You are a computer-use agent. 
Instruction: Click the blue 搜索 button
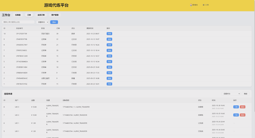click(x=54, y=22)
